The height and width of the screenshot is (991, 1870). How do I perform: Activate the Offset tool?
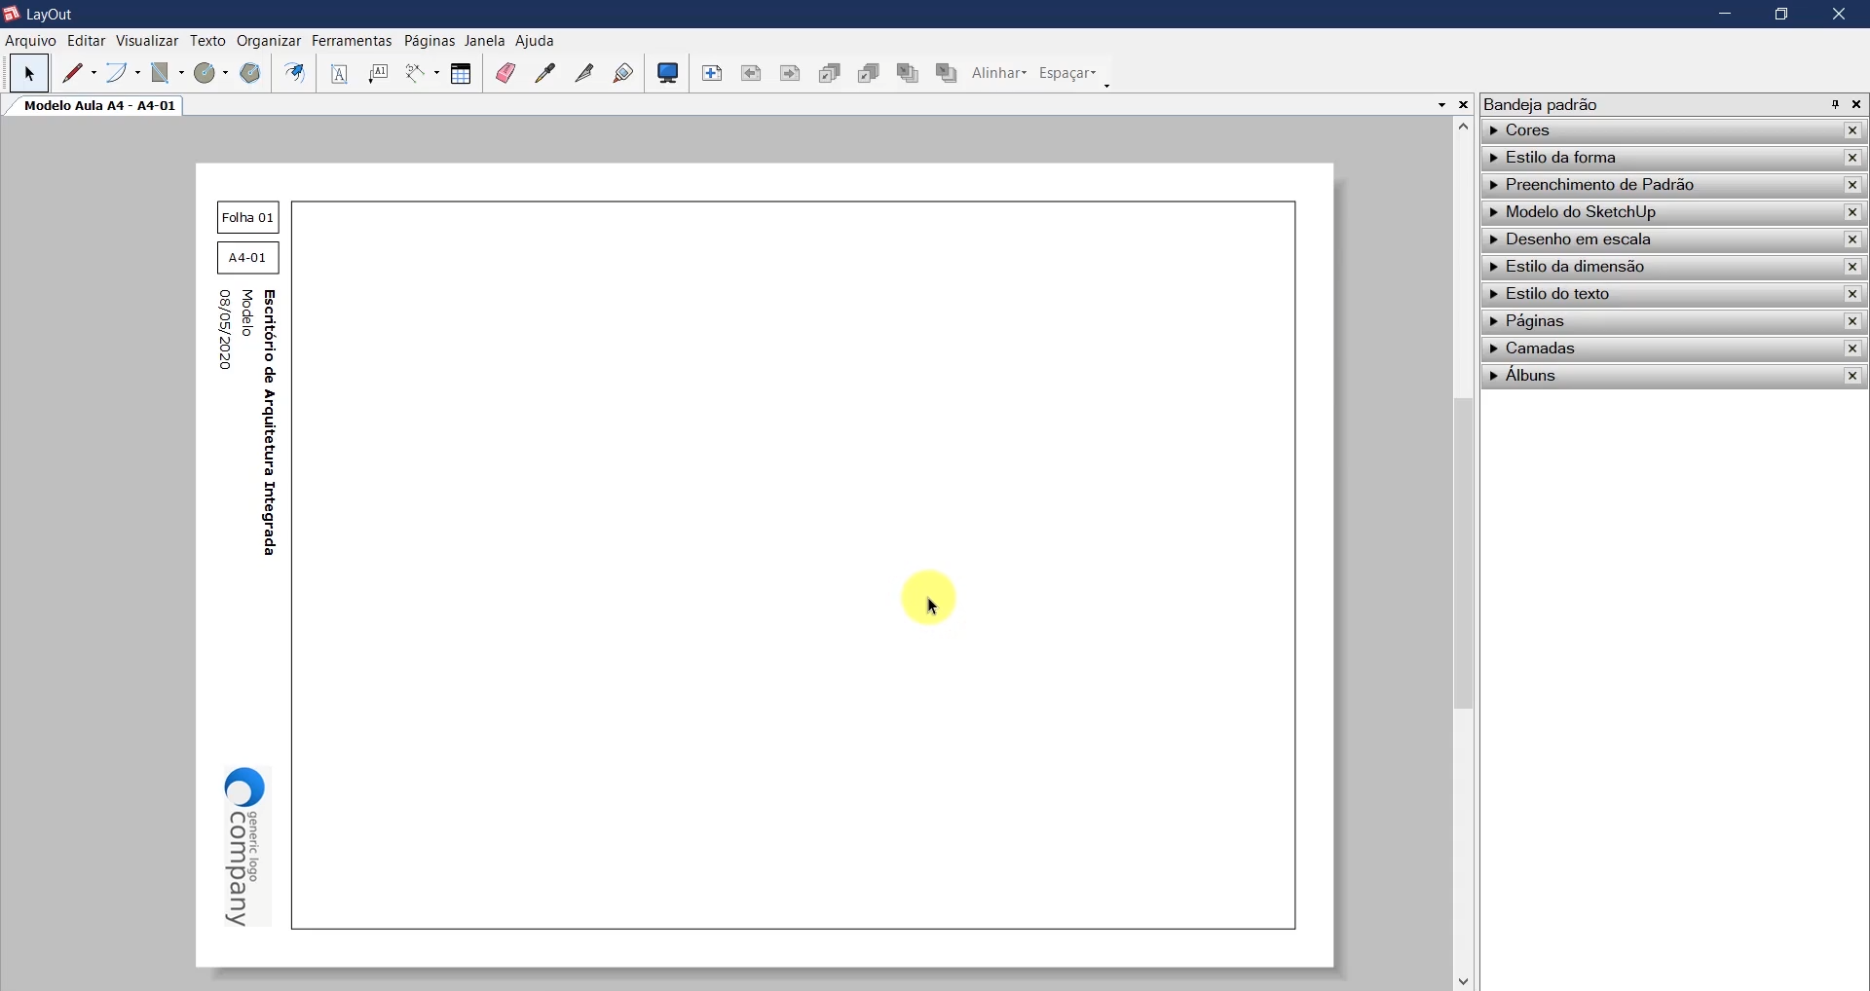click(x=295, y=74)
